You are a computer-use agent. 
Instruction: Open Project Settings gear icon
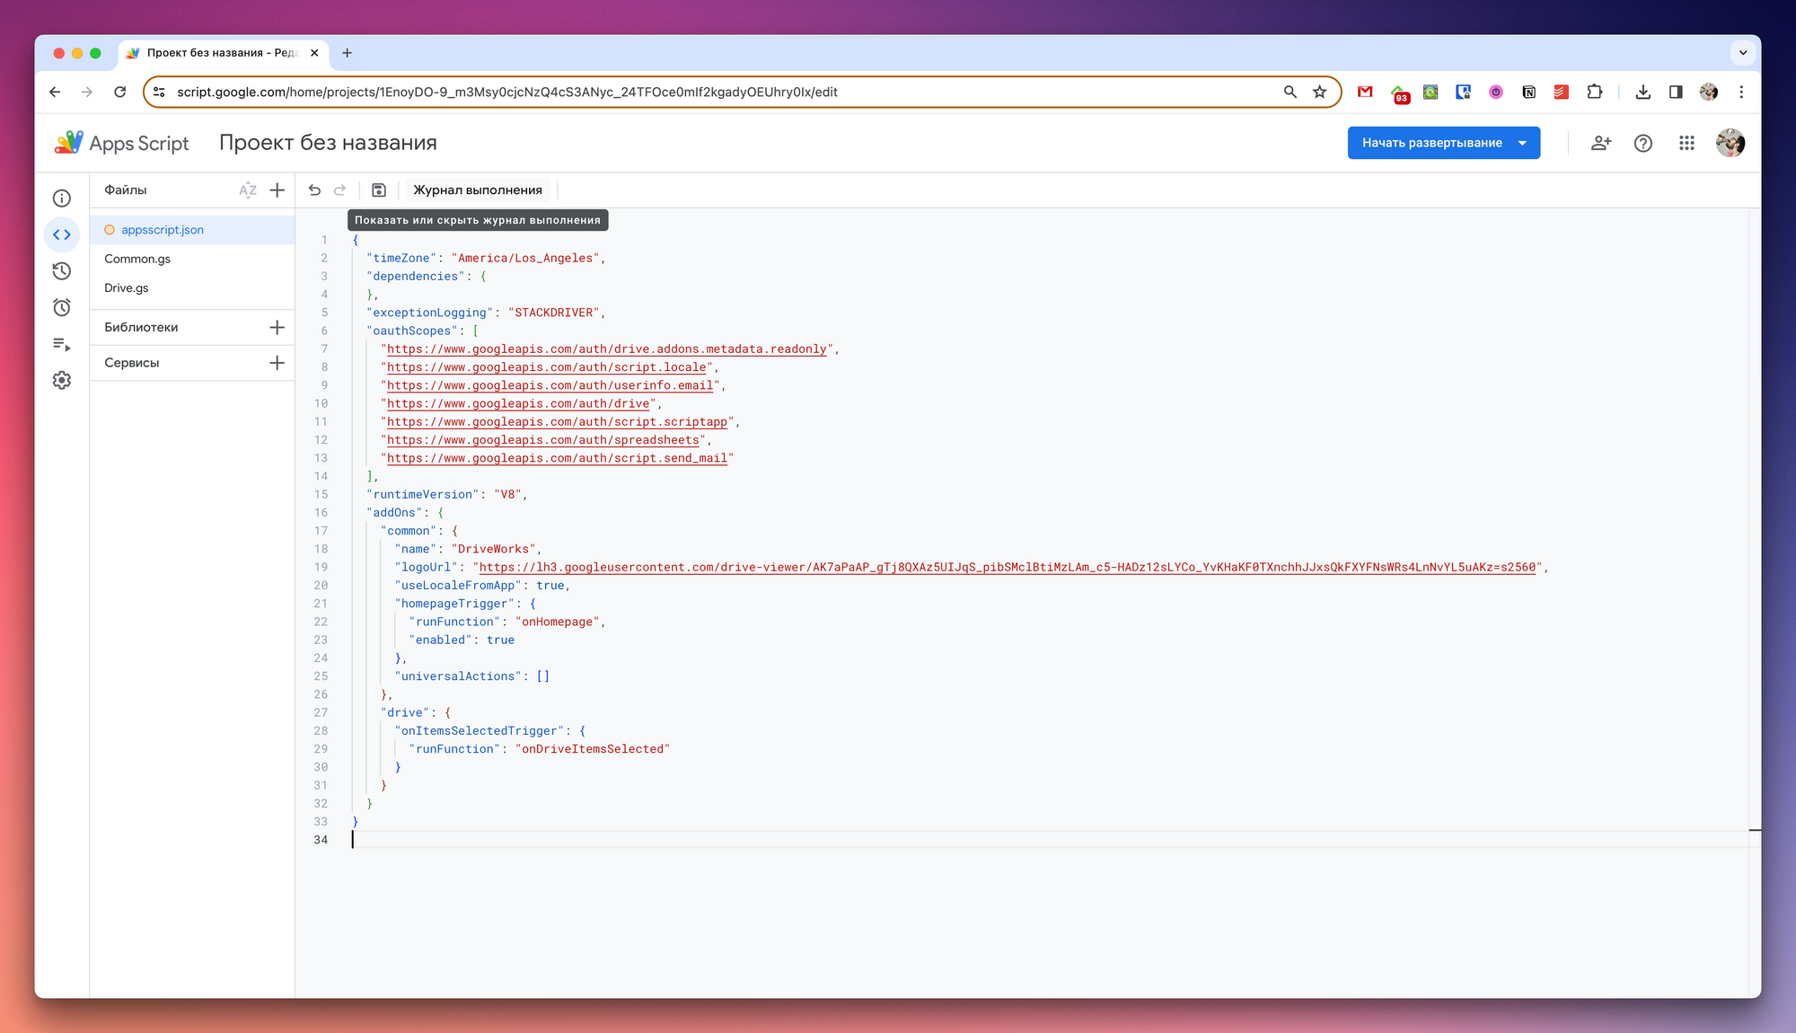click(x=62, y=381)
